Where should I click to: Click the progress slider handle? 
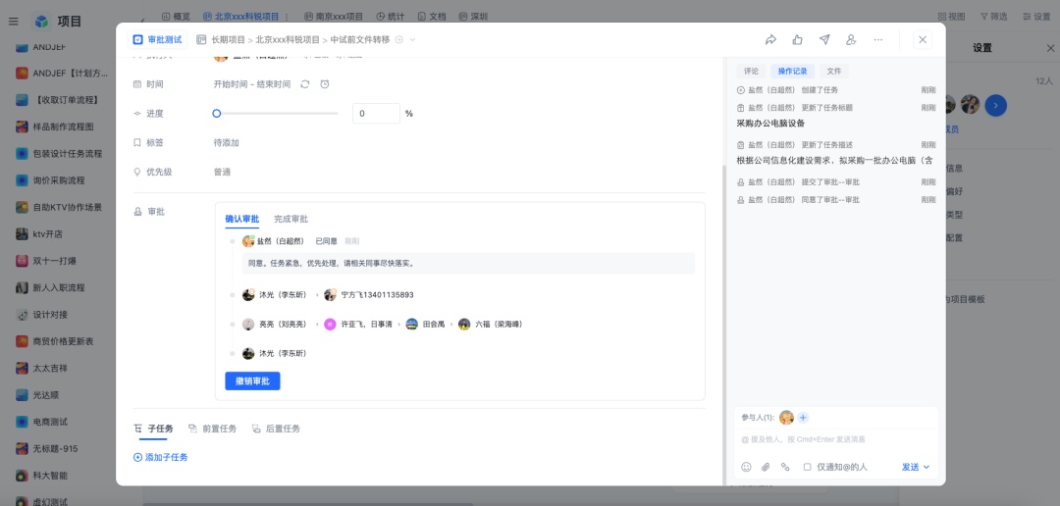(216, 114)
